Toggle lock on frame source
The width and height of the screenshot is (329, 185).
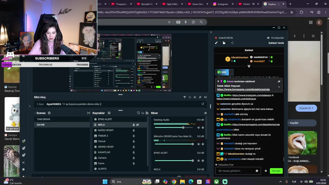click(134, 163)
